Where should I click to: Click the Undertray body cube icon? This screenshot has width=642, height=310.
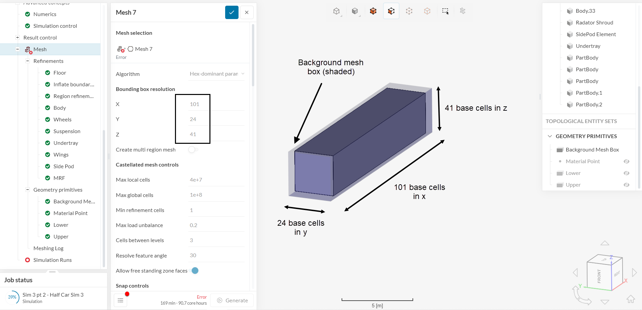[570, 46]
